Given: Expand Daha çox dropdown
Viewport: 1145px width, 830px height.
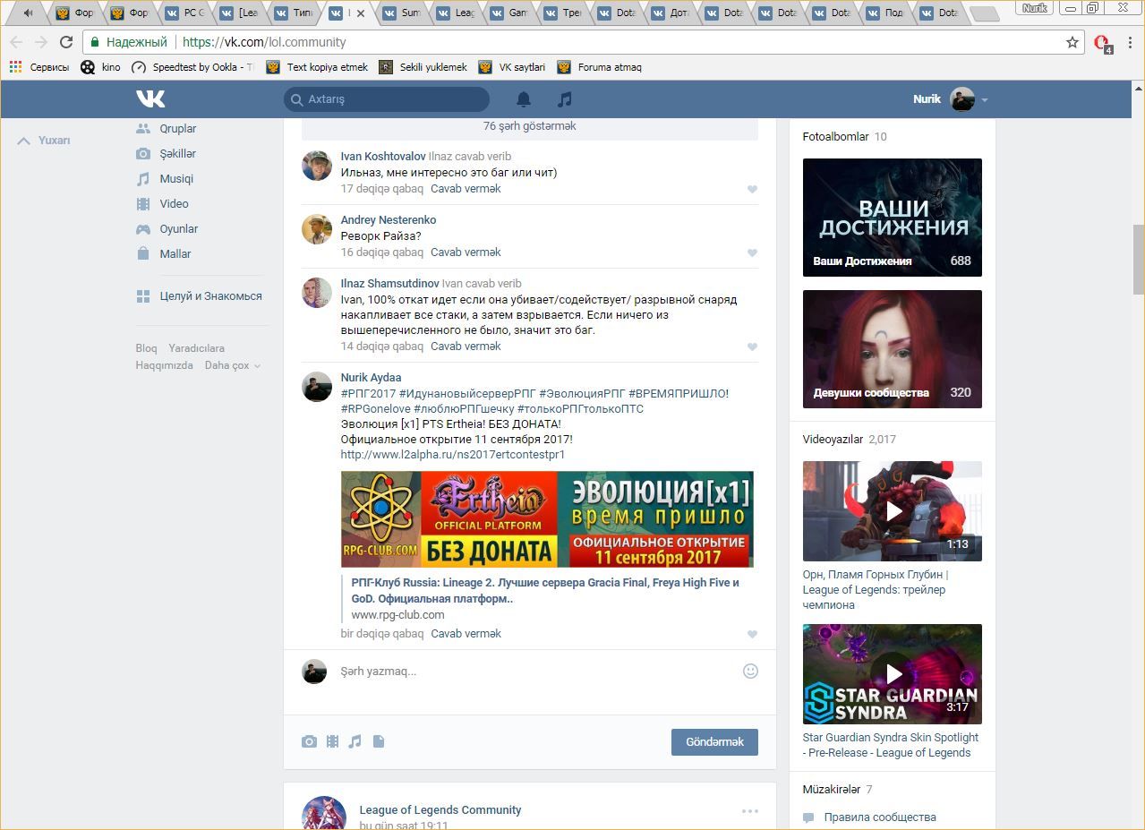Looking at the screenshot, I should point(232,365).
